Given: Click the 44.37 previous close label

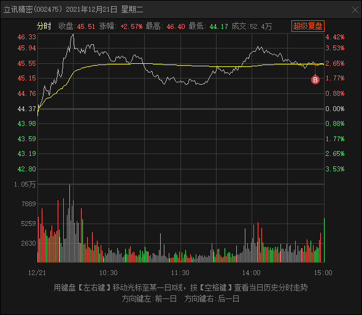Looking at the screenshot, I should (x=27, y=109).
